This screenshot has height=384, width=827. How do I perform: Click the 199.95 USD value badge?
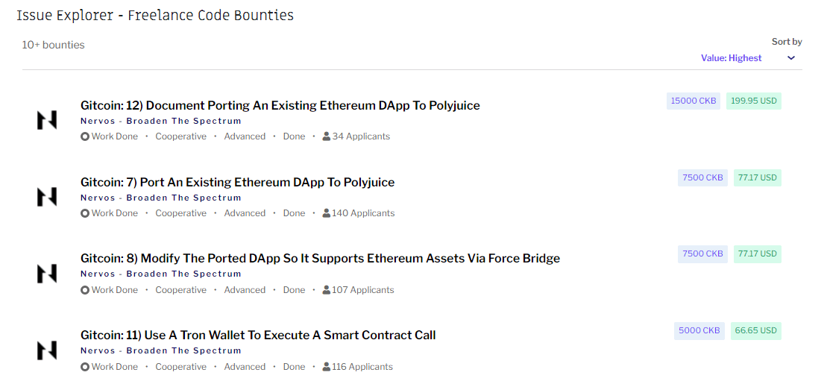[x=754, y=101]
